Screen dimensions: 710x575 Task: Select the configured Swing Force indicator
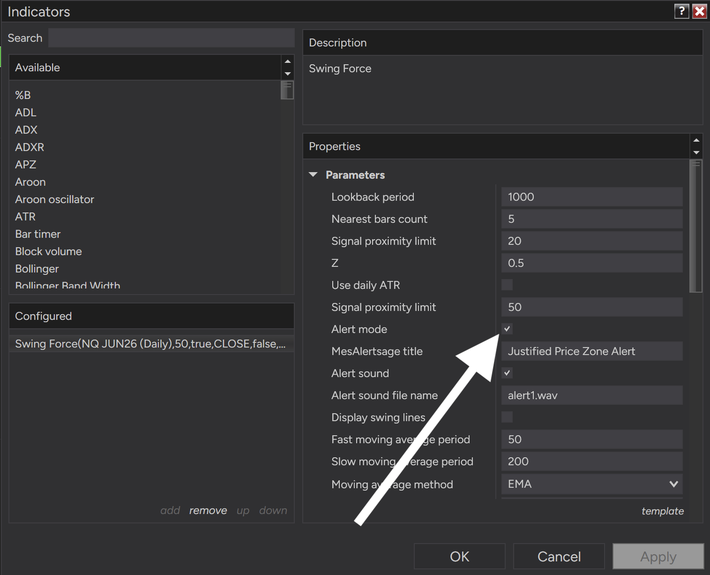click(151, 344)
